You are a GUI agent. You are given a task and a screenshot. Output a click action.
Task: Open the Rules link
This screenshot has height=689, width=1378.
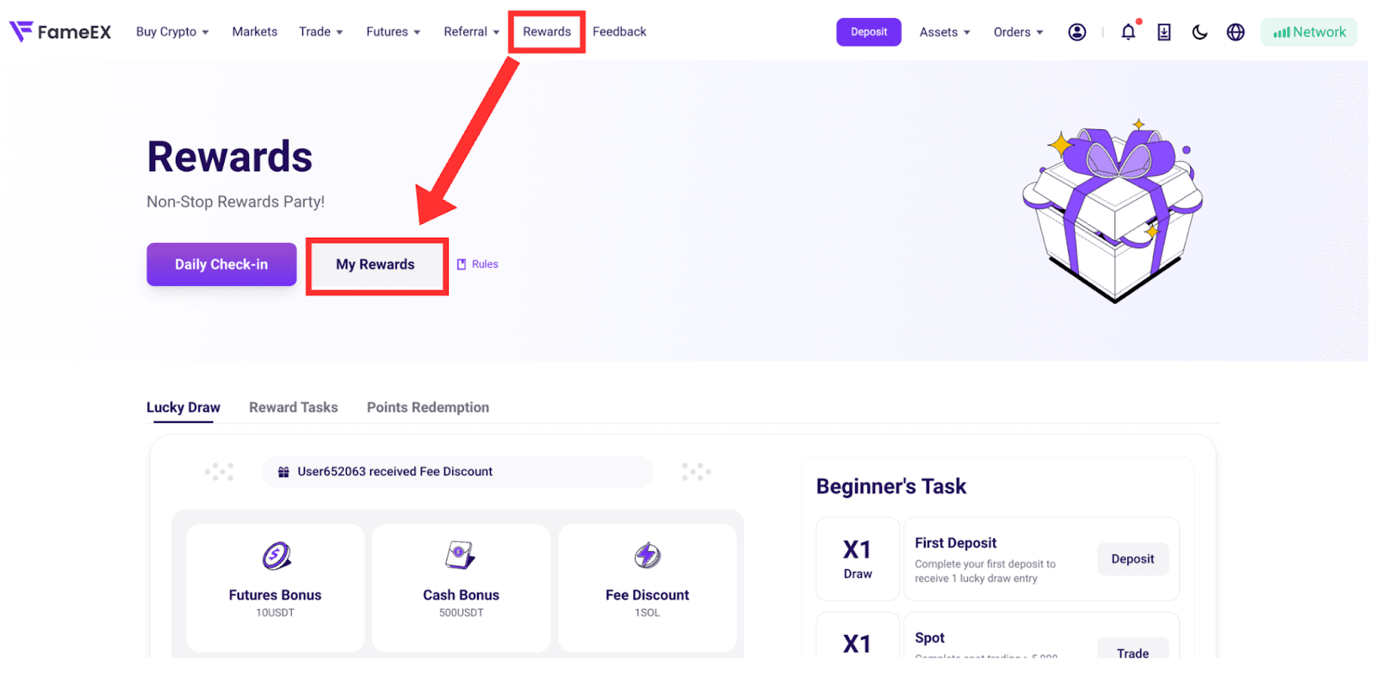coord(478,264)
